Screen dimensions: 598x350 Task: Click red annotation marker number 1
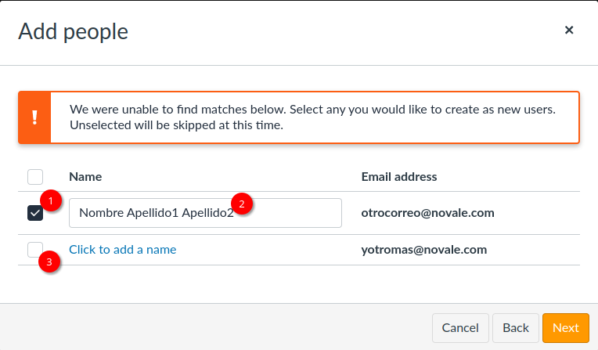point(51,200)
